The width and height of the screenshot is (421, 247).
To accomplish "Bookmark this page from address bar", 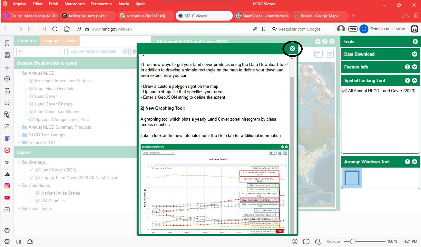I will click(264, 29).
